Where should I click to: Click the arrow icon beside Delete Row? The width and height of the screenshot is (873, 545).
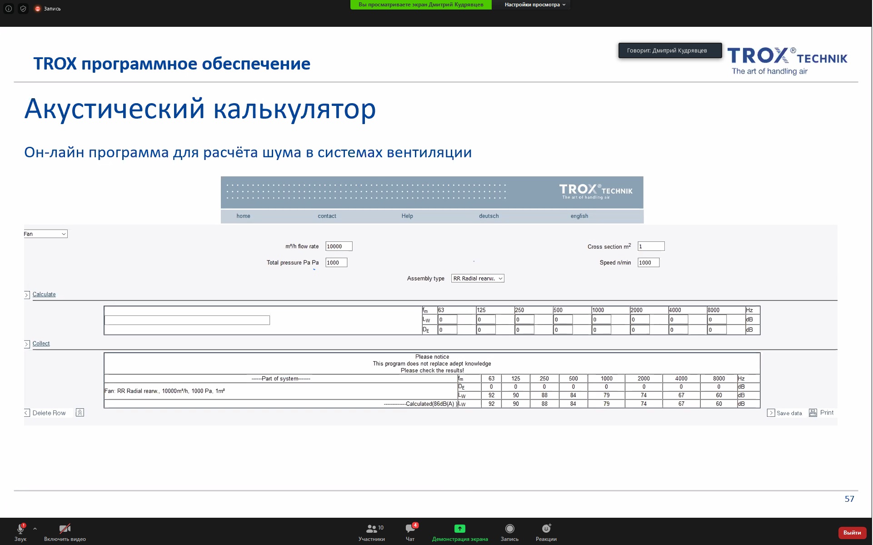(27, 413)
